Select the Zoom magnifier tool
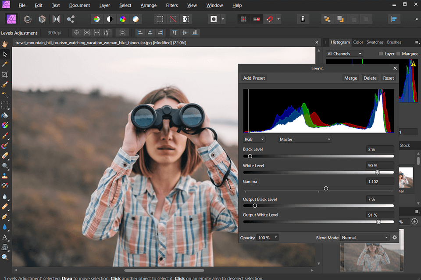The width and height of the screenshot is (421, 280). click(x=5, y=257)
